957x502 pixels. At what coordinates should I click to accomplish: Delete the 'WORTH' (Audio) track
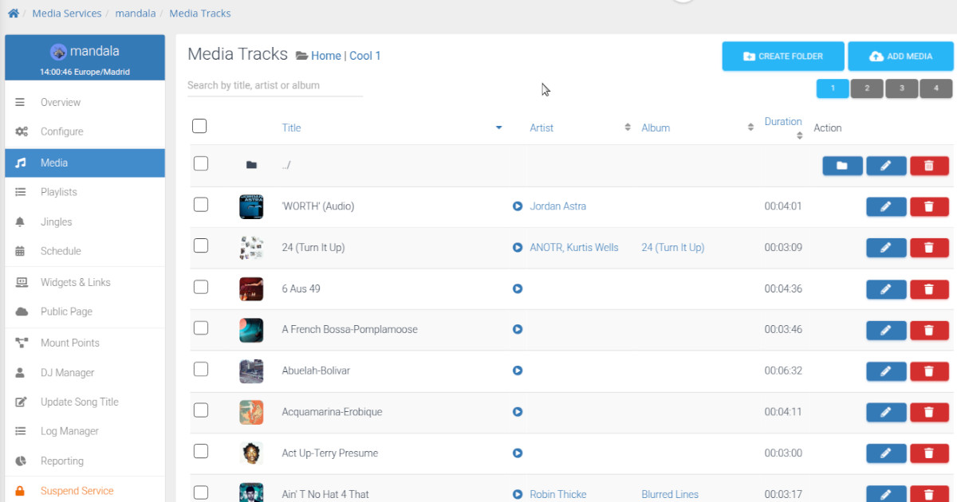[929, 206]
